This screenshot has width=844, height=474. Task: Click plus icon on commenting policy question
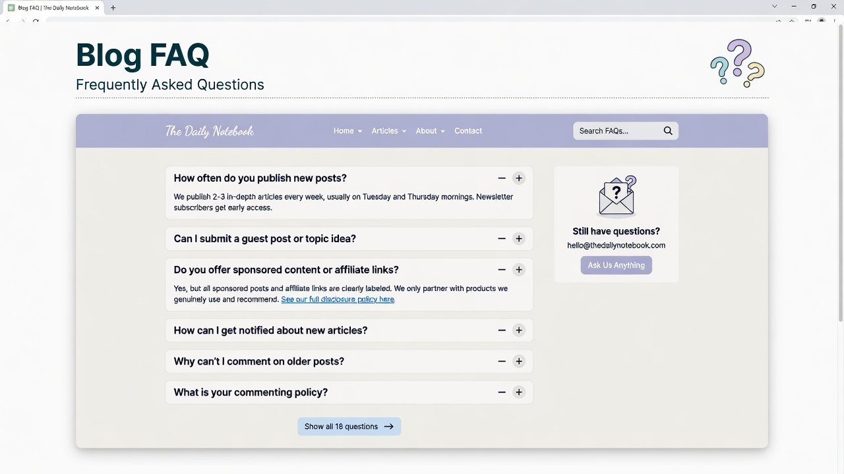point(519,392)
